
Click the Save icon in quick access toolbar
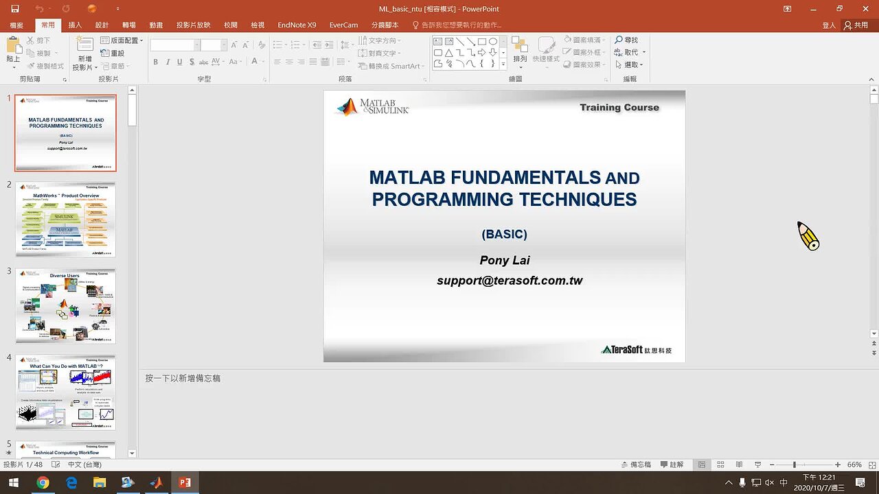coord(15,9)
